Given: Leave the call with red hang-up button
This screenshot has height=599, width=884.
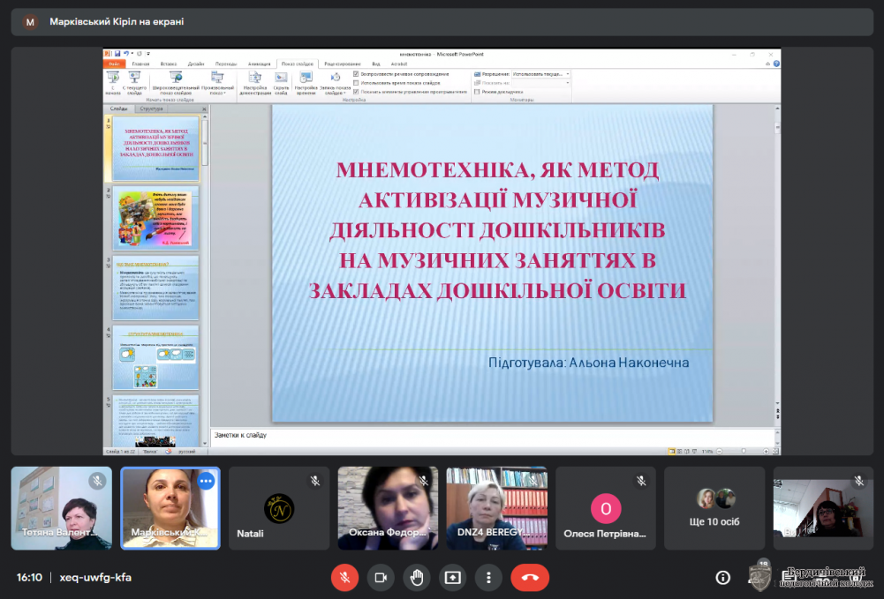Looking at the screenshot, I should pyautogui.click(x=530, y=577).
